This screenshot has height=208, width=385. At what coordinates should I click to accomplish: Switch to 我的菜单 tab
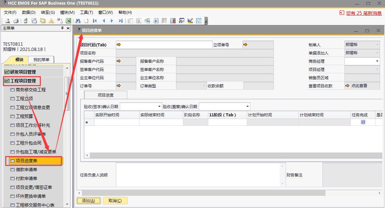coord(41,59)
